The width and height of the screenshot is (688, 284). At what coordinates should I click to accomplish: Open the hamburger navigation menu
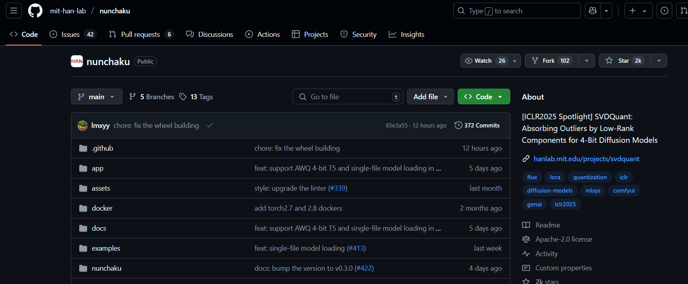tap(14, 11)
